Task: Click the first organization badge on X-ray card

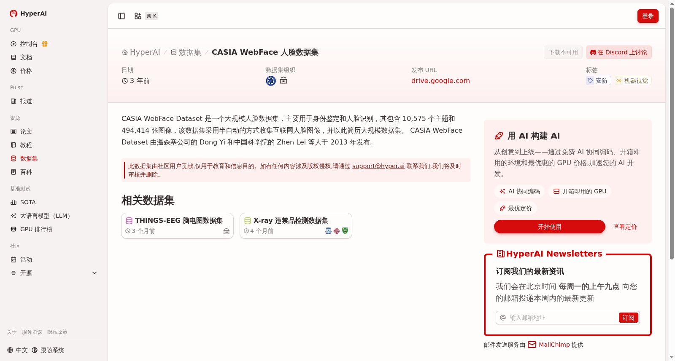Action: click(x=328, y=231)
